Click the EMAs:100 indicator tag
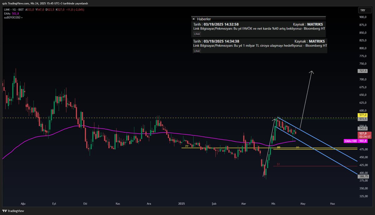 [x=350, y=141]
